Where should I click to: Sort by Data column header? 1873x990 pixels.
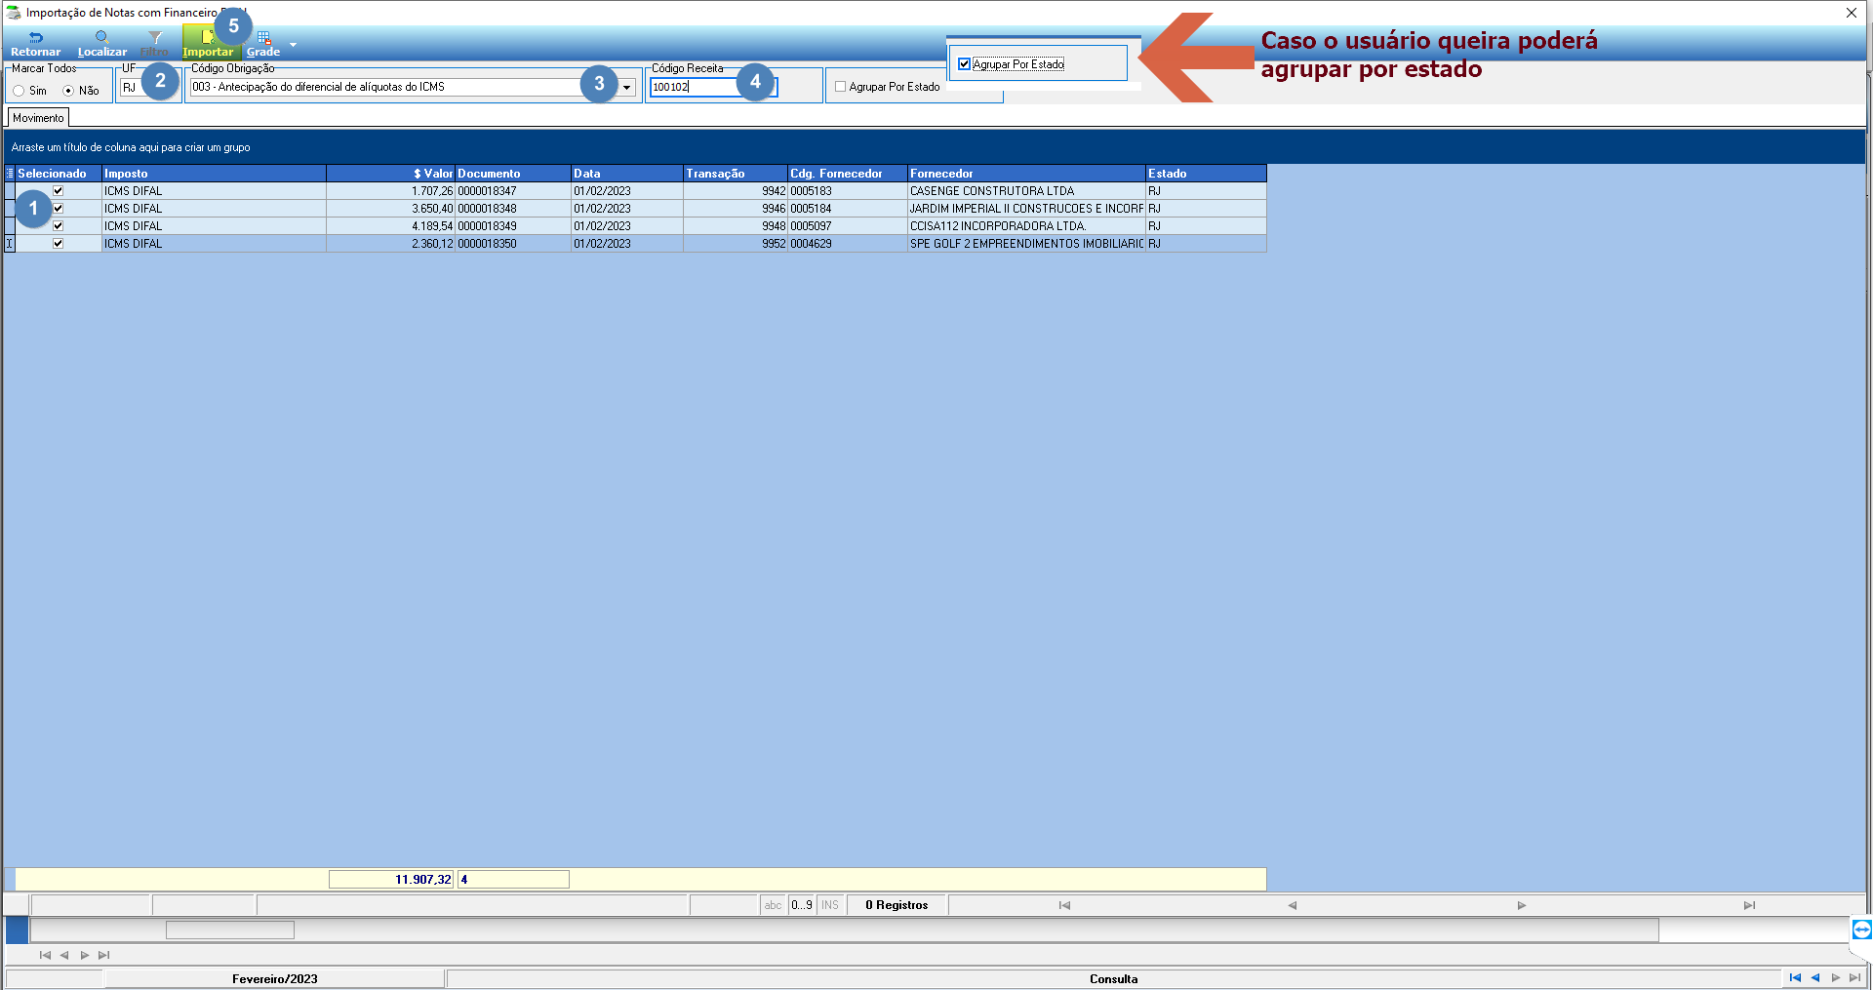click(627, 174)
